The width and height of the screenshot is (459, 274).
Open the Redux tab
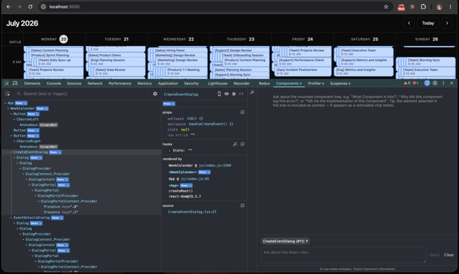point(264,83)
